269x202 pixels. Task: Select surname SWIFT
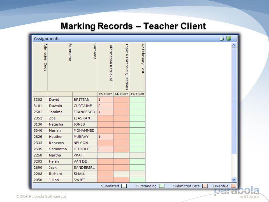(85, 180)
